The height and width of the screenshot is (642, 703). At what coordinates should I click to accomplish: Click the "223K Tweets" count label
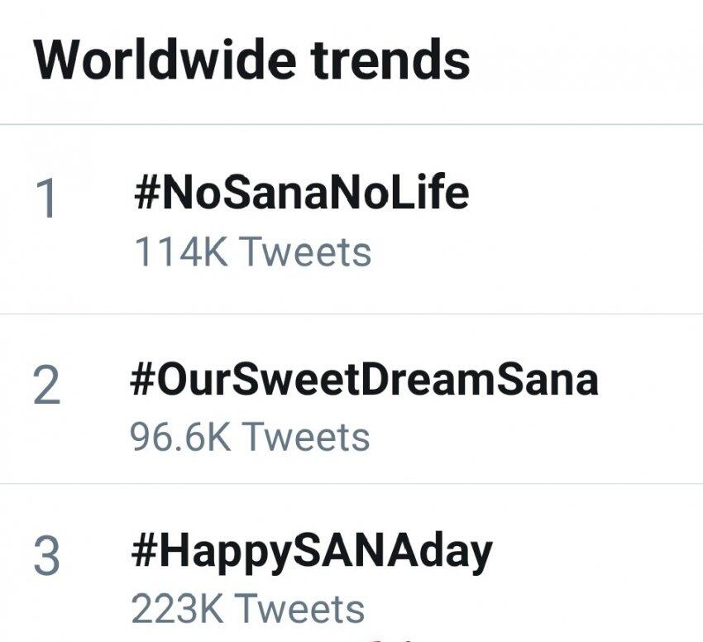click(x=247, y=610)
